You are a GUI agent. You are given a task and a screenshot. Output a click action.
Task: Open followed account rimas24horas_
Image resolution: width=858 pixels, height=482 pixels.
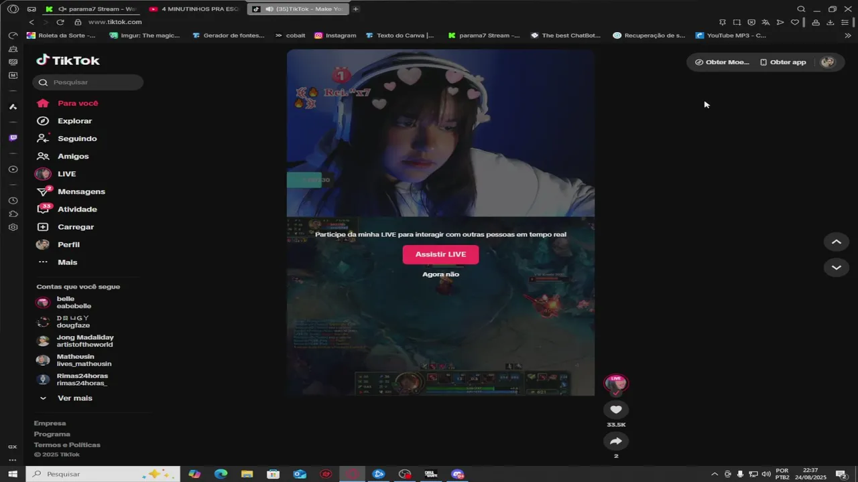click(72, 380)
